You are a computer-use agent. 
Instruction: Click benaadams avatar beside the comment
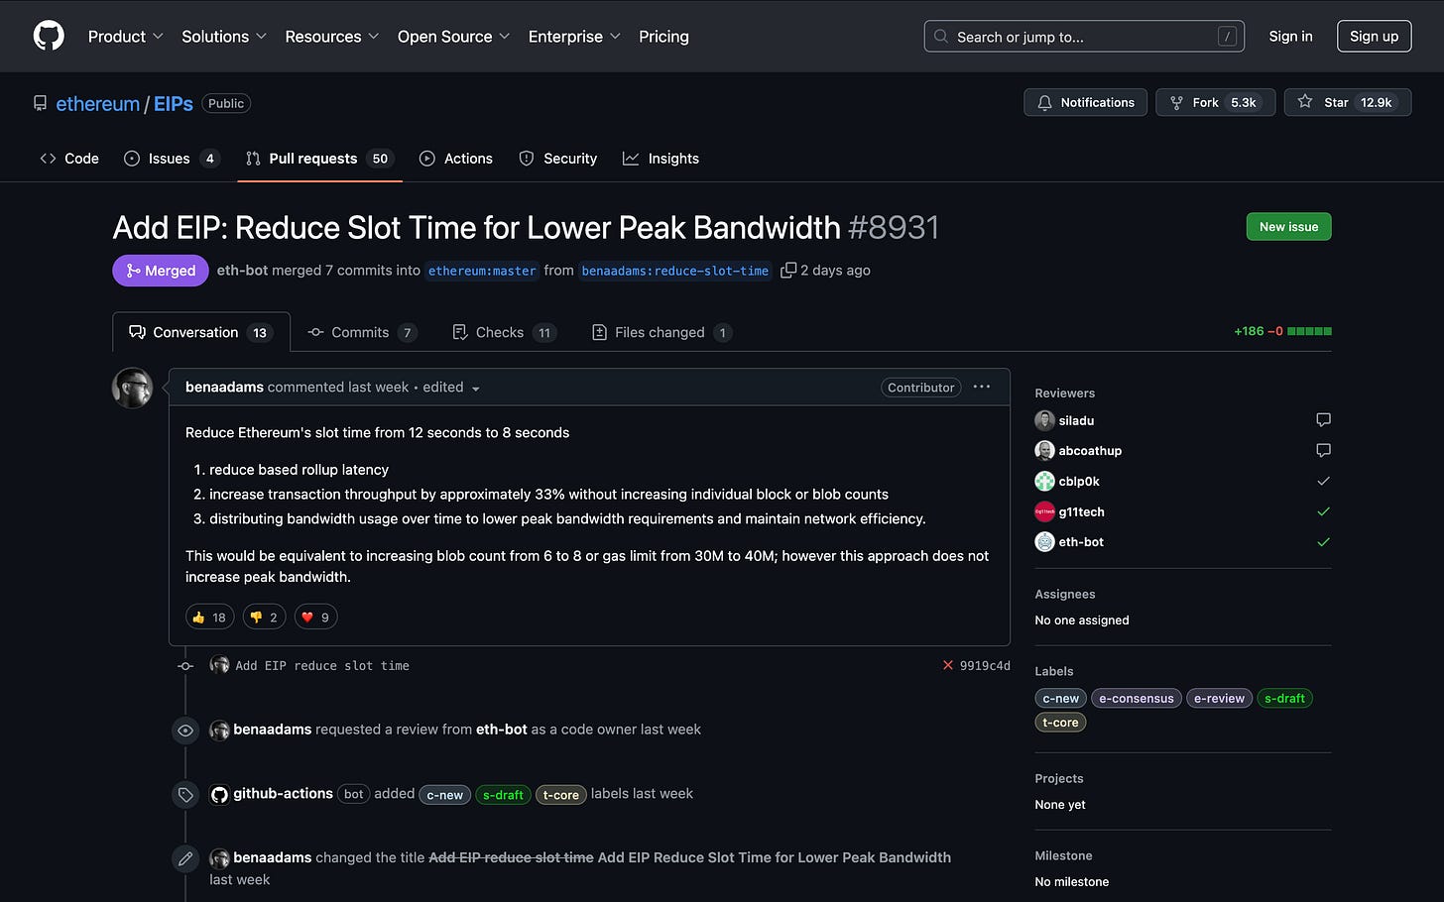click(x=132, y=388)
